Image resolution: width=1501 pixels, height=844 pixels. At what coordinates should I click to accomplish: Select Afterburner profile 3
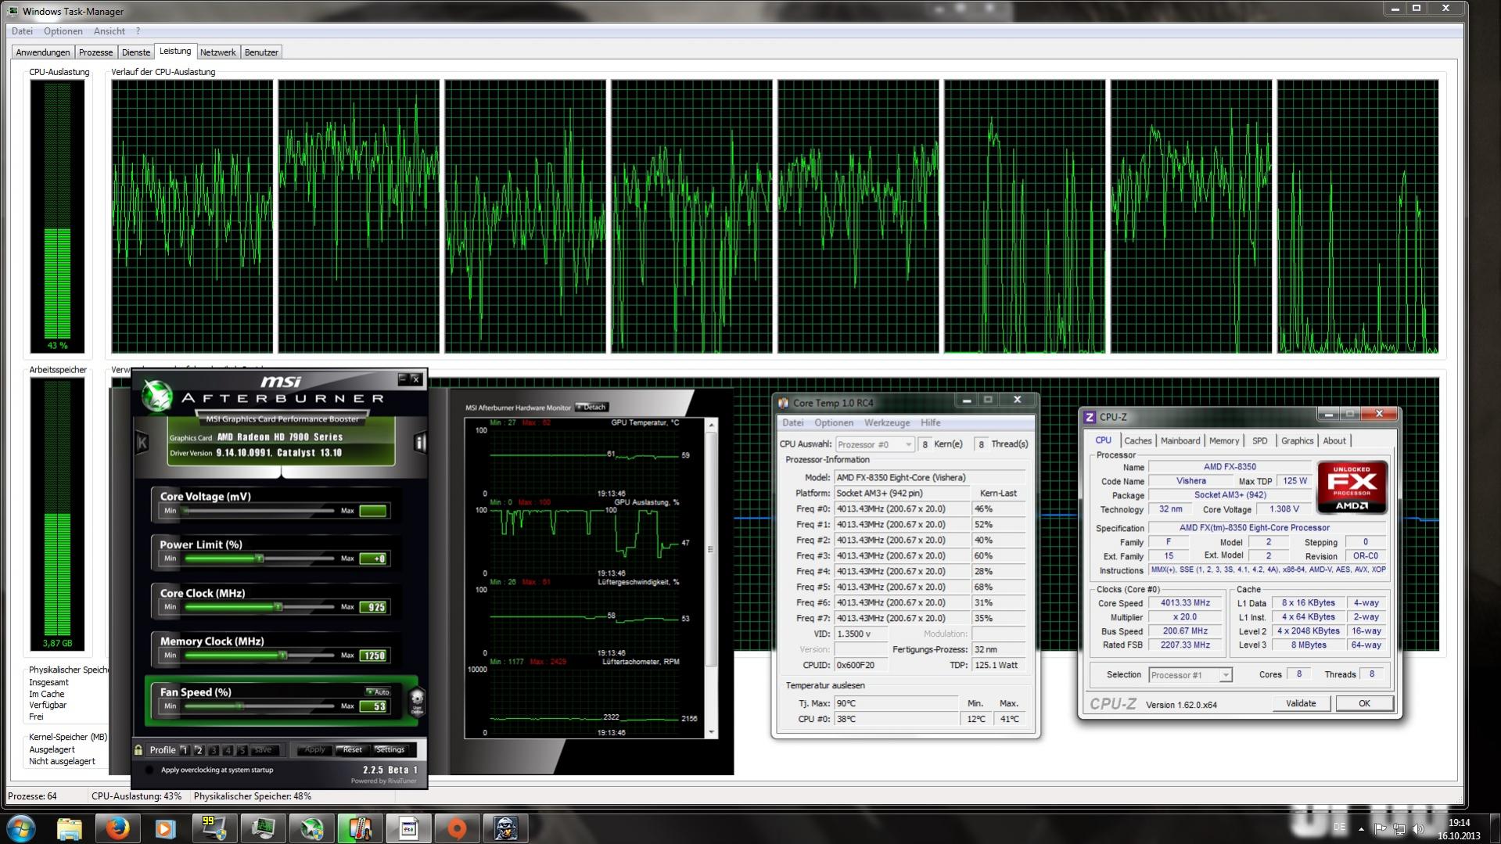[x=214, y=750]
